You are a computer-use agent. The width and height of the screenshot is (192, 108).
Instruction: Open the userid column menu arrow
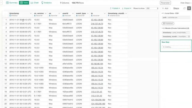[73, 13]
